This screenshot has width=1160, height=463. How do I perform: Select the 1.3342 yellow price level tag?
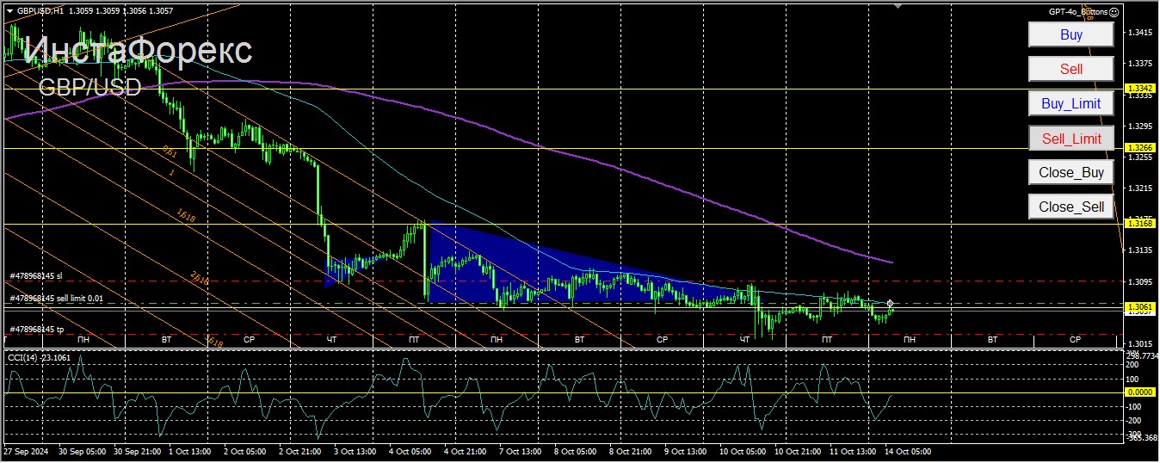pyautogui.click(x=1139, y=89)
